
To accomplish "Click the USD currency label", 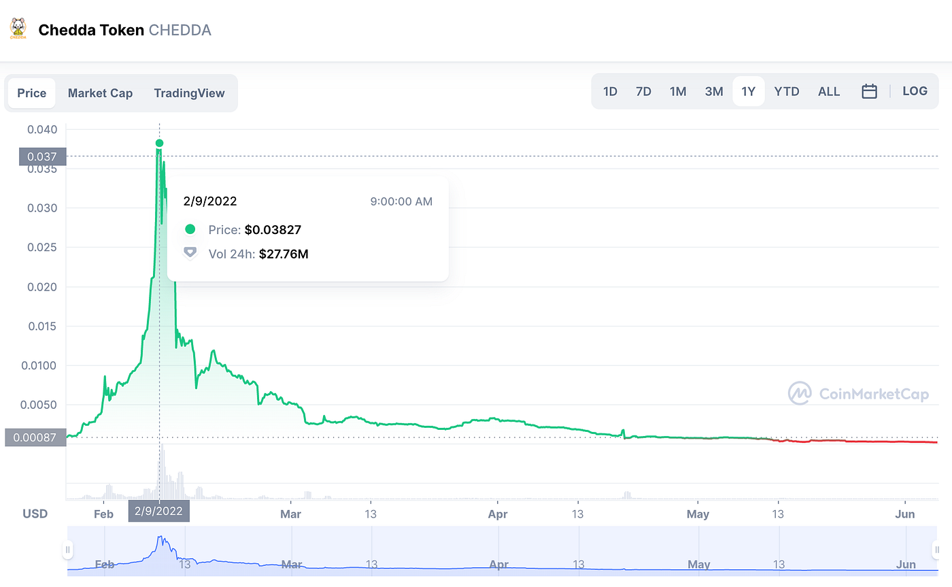I will pyautogui.click(x=35, y=514).
